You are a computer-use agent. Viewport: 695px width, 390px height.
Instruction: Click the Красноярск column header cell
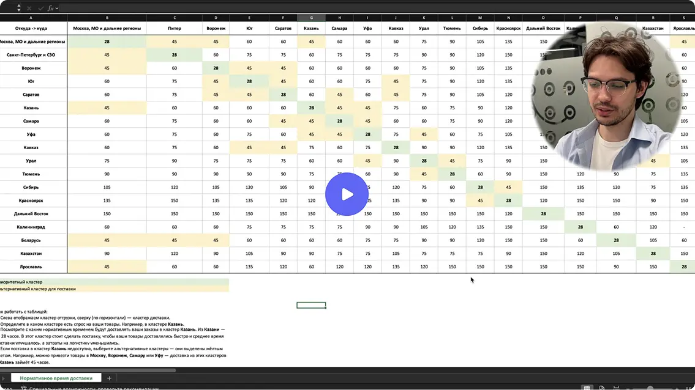click(508, 28)
